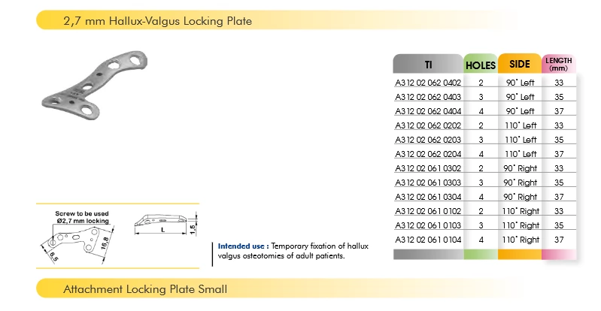Click the hallux-valgus plate product photo

click(94, 84)
